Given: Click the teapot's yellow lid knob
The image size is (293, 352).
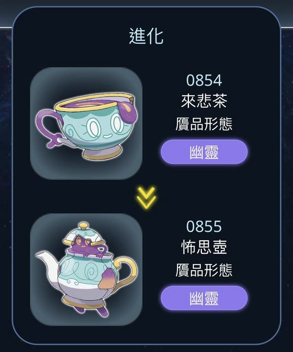Looking at the screenshot, I should click(83, 225).
